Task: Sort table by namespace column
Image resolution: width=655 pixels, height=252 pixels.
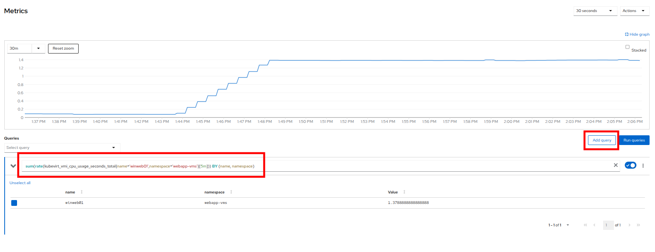Action: tap(218, 192)
